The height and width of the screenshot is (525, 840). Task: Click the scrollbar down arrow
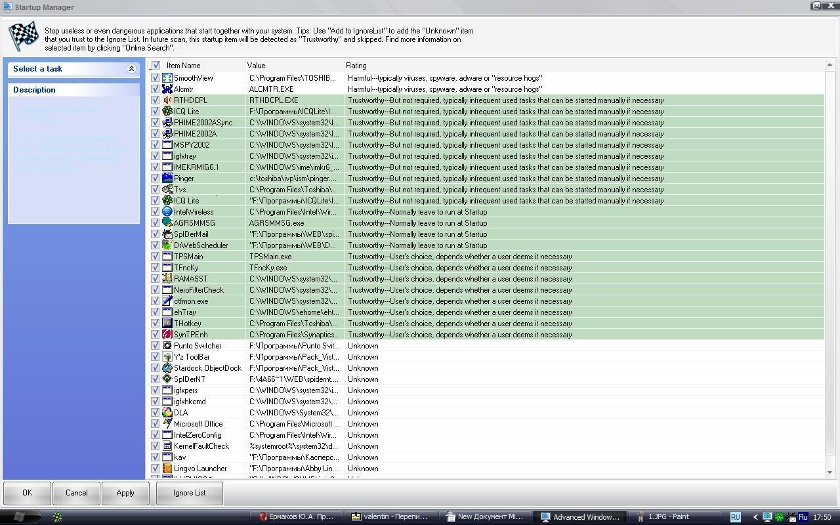pyautogui.click(x=829, y=472)
